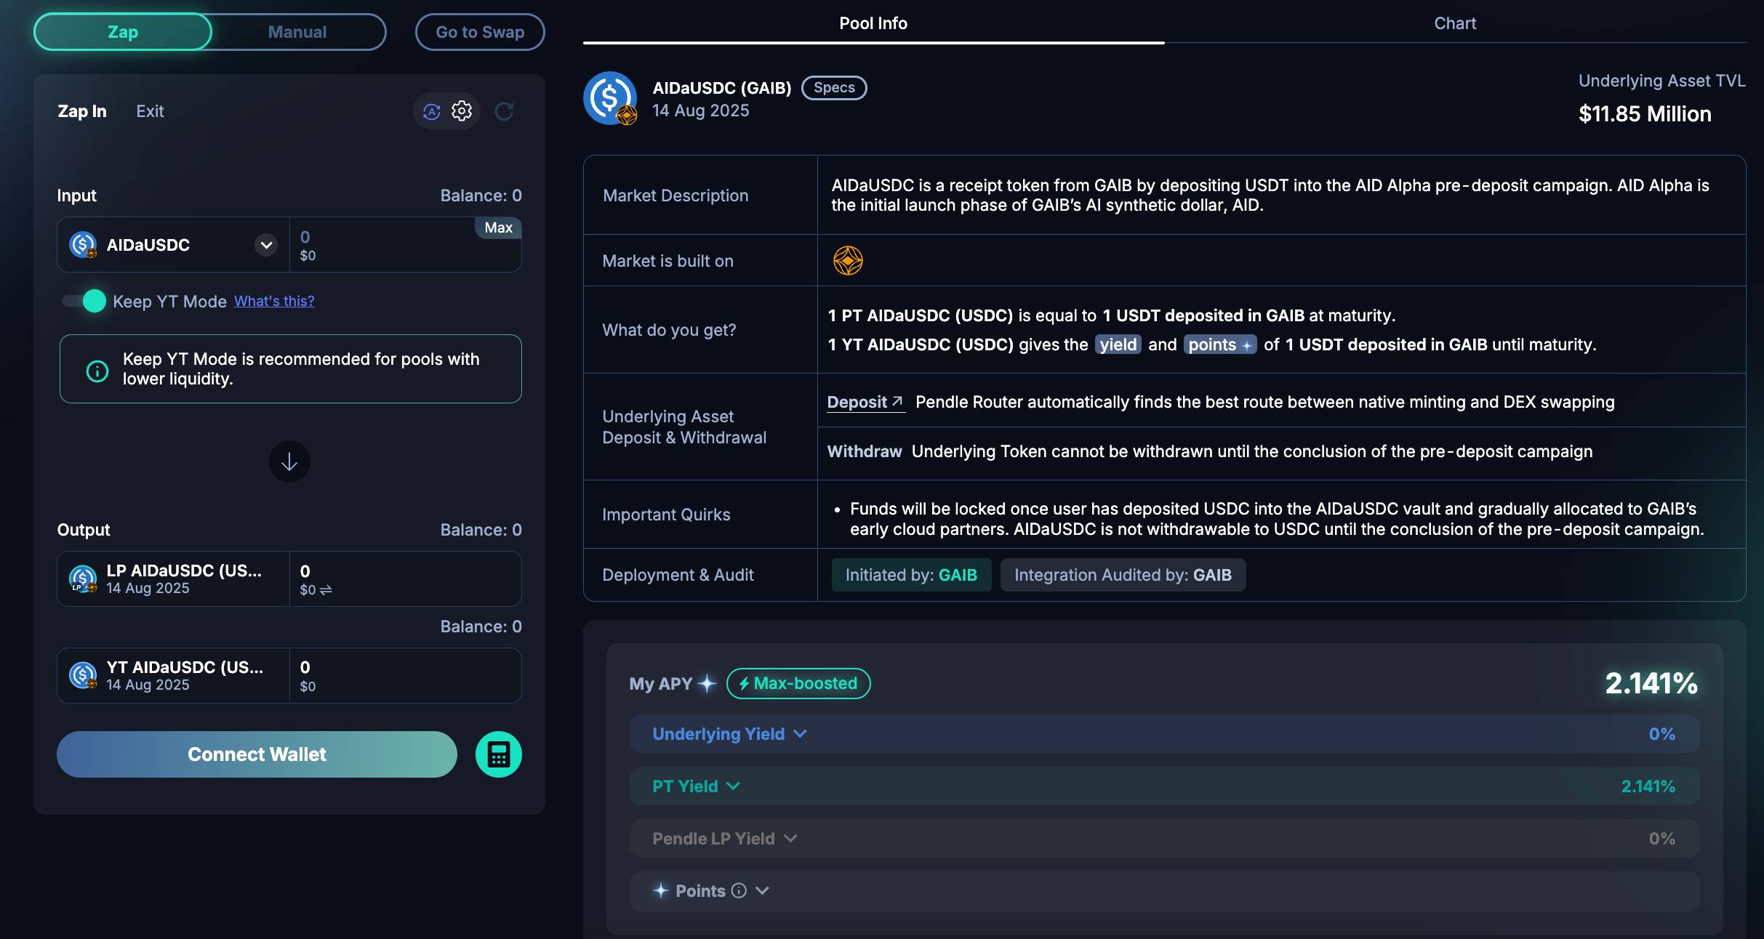Click the input amount field
This screenshot has width=1764, height=939.
tap(405, 245)
